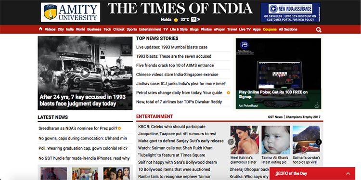
Task: Click the orange arrow beside Petrol rates story
Action: [x=228, y=93]
